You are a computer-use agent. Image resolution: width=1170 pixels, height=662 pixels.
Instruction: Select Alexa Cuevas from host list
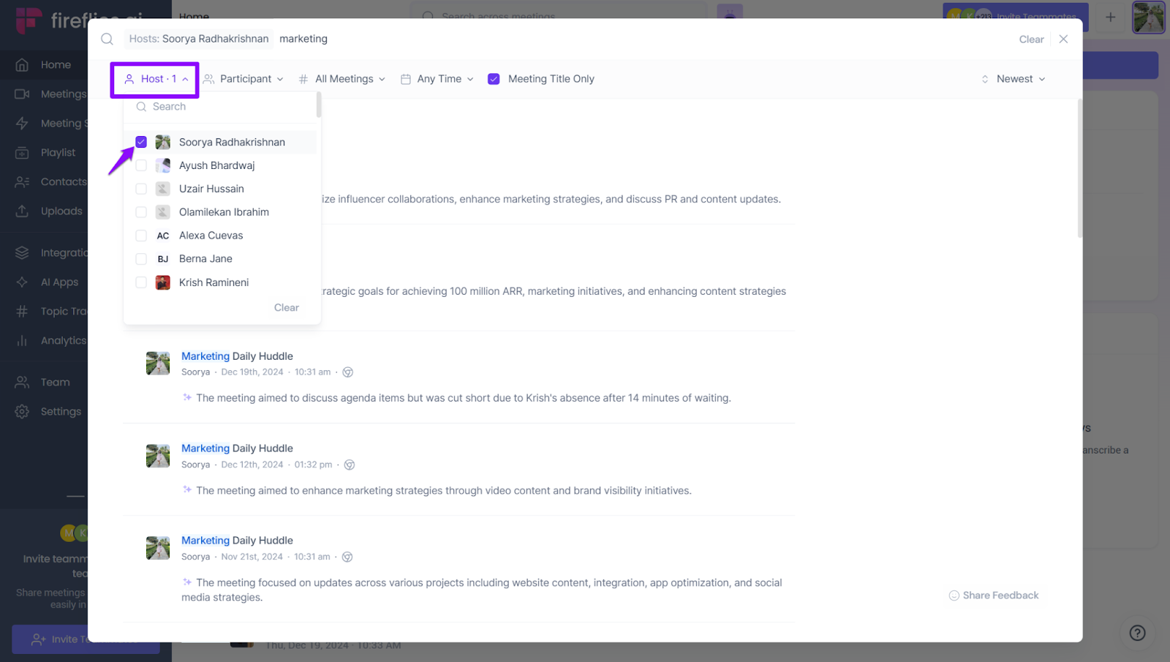211,236
